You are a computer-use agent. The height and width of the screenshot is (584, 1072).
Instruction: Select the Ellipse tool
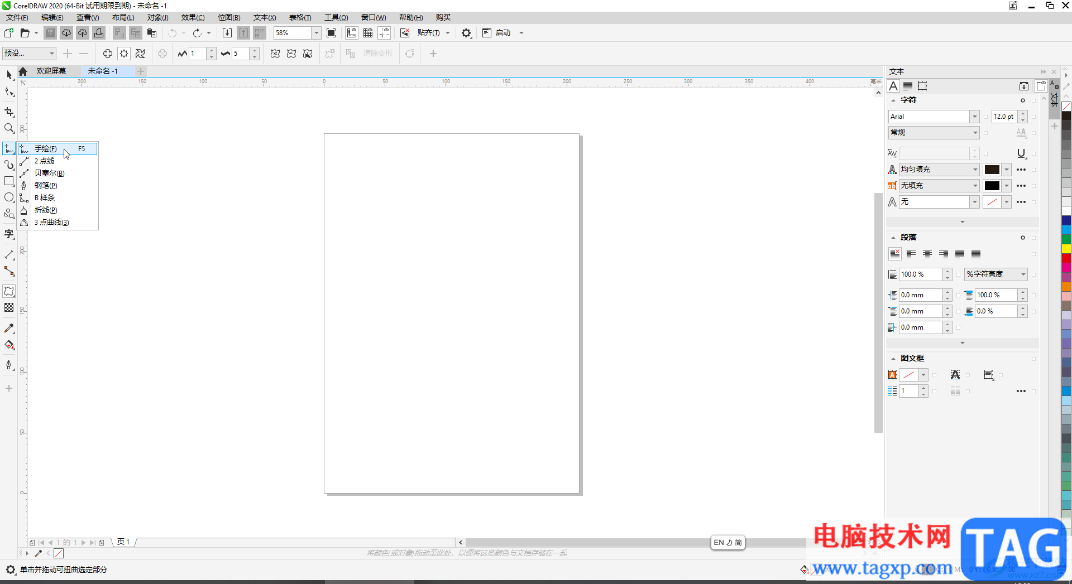pos(9,197)
